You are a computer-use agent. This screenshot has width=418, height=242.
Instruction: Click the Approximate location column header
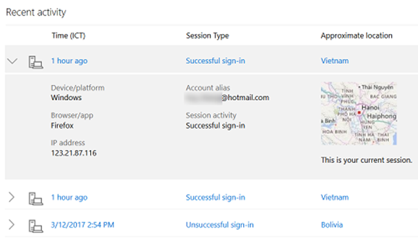(356, 36)
